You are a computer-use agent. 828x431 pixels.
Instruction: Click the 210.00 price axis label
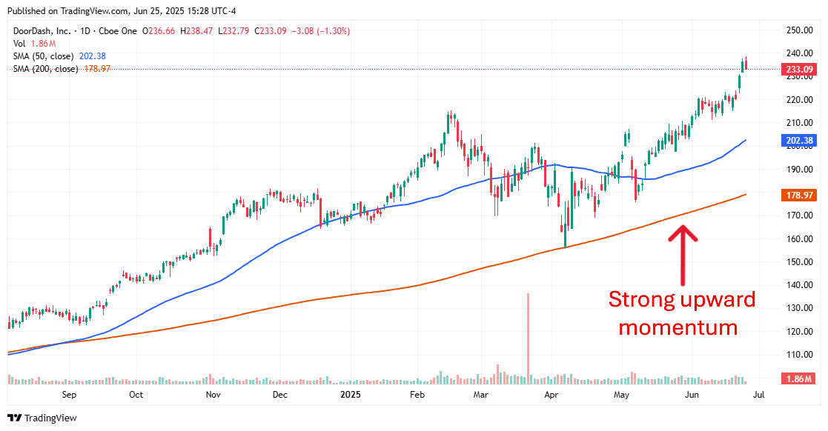coord(800,123)
